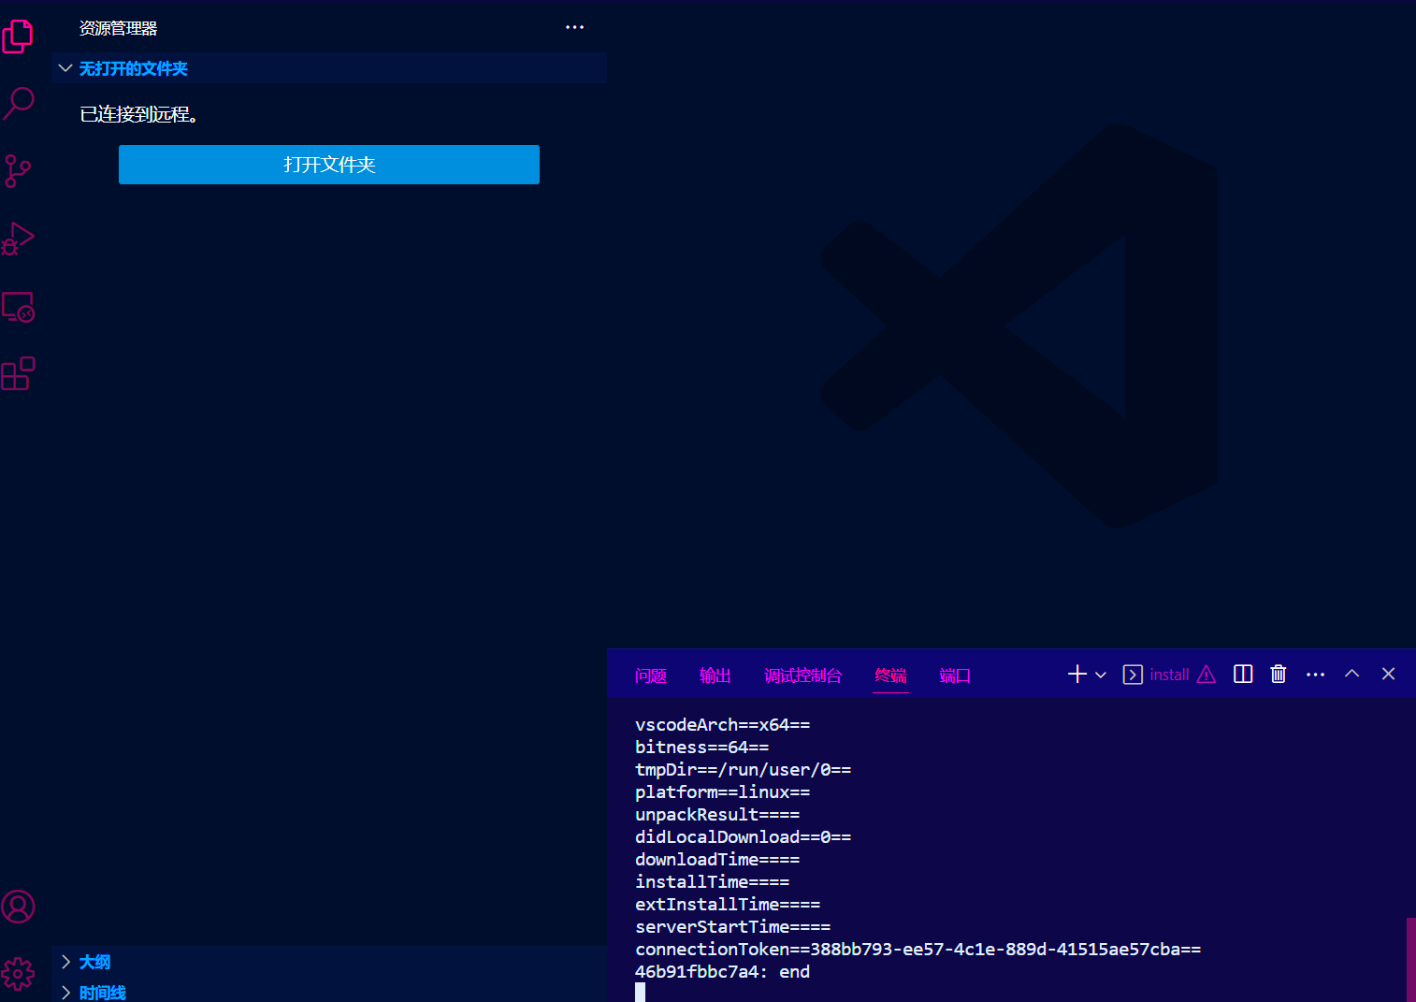Screen dimensions: 1416x1002
Task: Close the terminal panel
Action: coord(1388,674)
